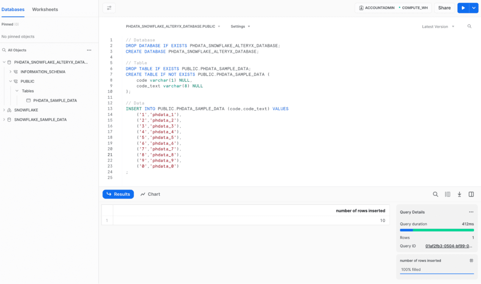Click the worksheet shortcuts icon above the editor
481x284 pixels.
pyautogui.click(x=108, y=8)
